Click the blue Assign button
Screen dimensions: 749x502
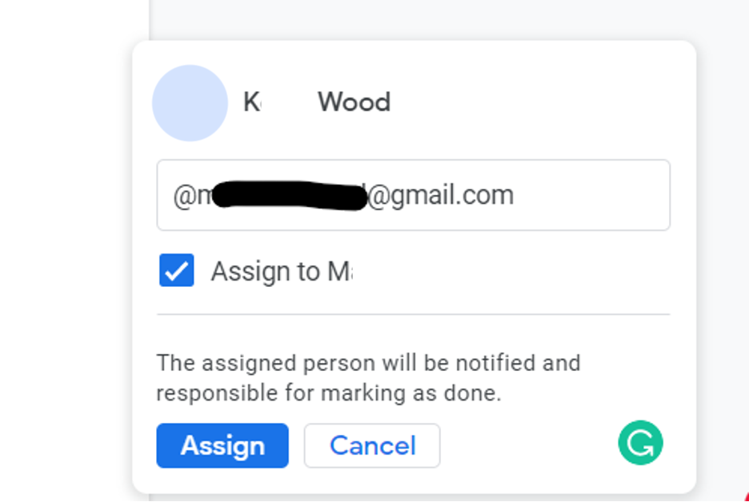click(222, 445)
